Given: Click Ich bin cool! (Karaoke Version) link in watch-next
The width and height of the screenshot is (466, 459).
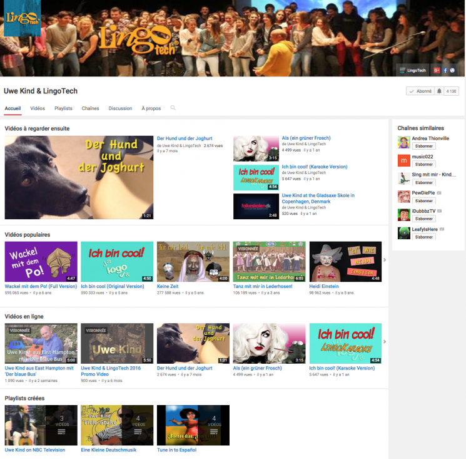Looking at the screenshot, I should click(x=315, y=167).
